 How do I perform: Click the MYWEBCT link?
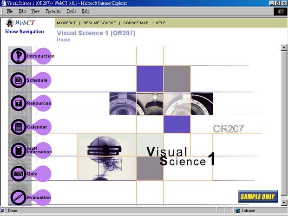click(66, 23)
